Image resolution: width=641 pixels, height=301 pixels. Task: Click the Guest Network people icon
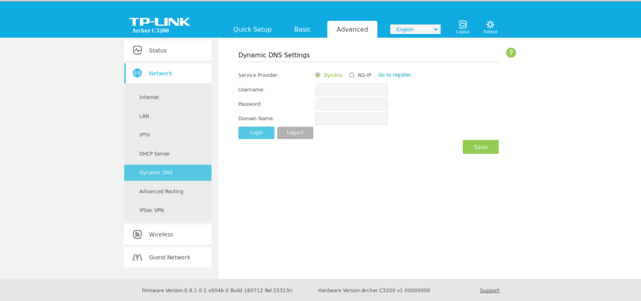click(x=137, y=257)
